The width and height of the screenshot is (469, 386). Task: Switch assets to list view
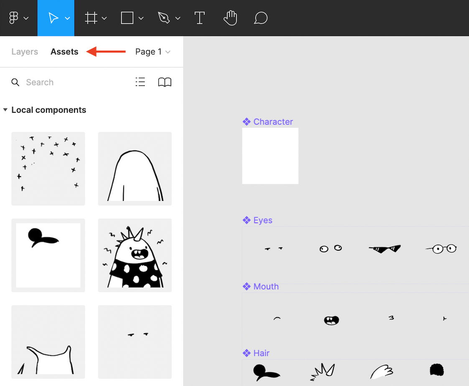[x=140, y=82]
